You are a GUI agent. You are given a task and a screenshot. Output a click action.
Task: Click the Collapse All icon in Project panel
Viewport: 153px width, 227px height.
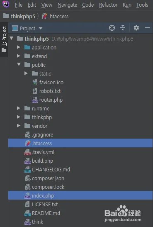(x=123, y=28)
